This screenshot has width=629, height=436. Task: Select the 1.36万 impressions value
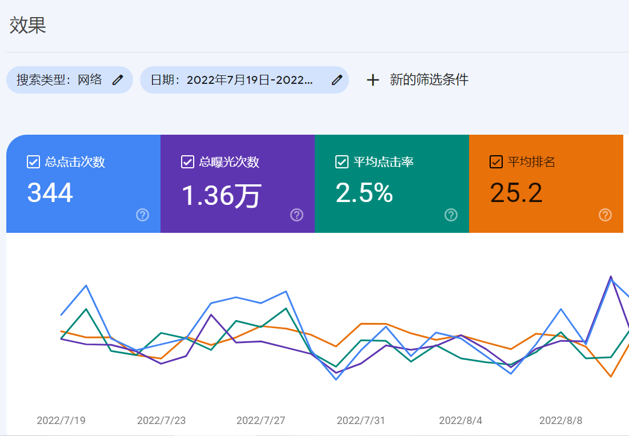tap(222, 196)
